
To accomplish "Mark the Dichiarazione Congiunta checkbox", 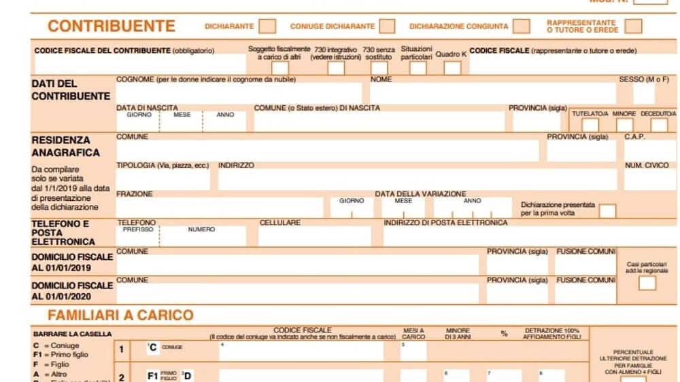I will point(521,26).
